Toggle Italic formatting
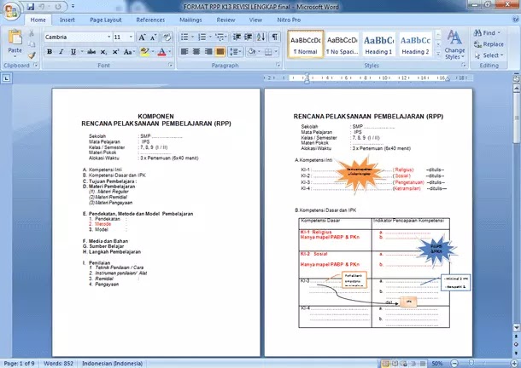The image size is (521, 368). click(x=61, y=52)
